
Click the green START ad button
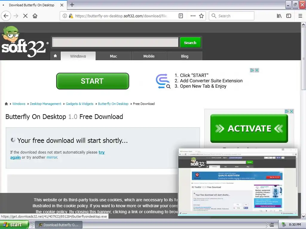click(x=93, y=81)
